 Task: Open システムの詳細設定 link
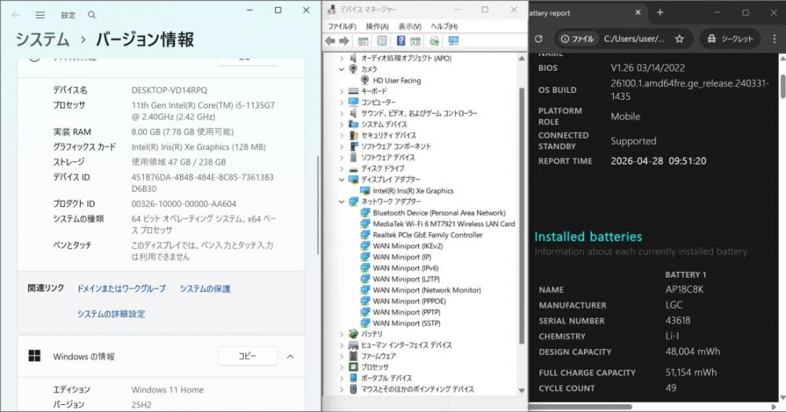(111, 314)
